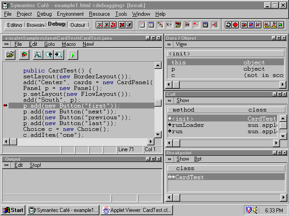Viewport: 289px width, 216px height.
Task: Open the Data / Object window control menu box
Action: coord(169,44)
